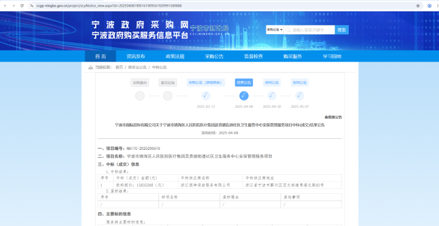Click the 中标公告 breadcrumb link

159,67
